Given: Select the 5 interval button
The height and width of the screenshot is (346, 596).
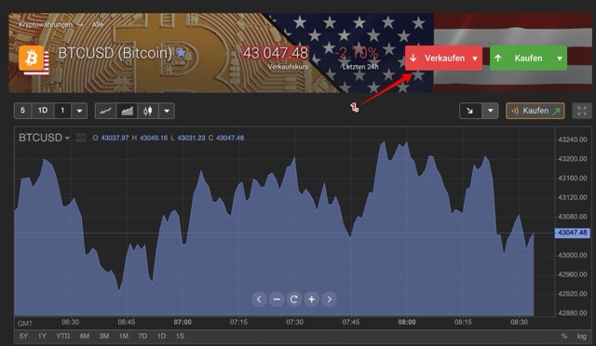Looking at the screenshot, I should (x=22, y=111).
